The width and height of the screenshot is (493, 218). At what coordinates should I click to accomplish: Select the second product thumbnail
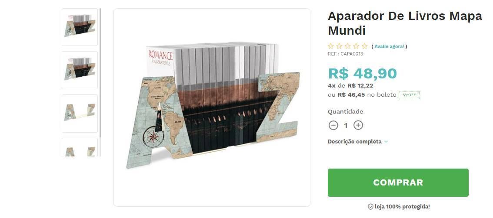click(80, 70)
